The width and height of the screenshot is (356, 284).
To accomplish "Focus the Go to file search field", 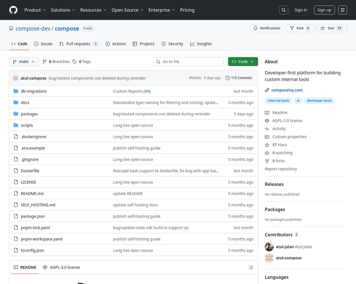I will click(191, 62).
